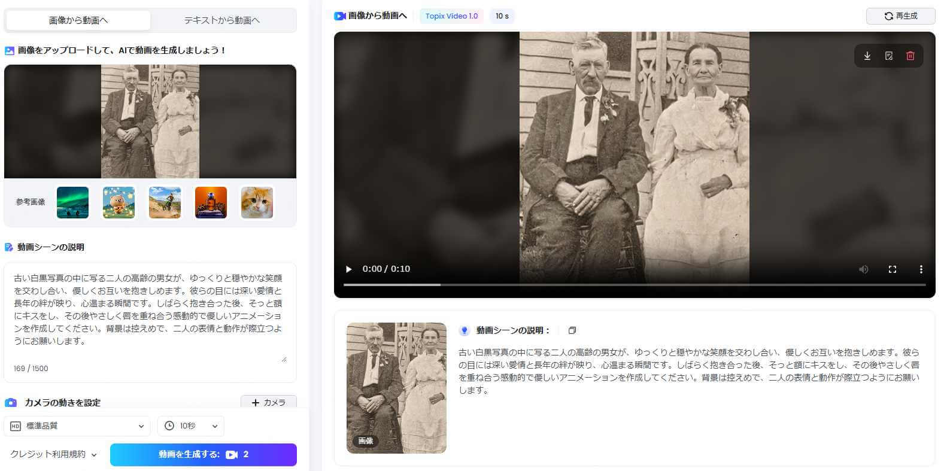This screenshot has width=941, height=471.
Task: Click the 10 s duration badge
Action: [502, 16]
